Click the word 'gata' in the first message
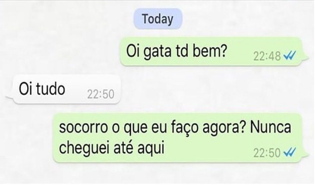 [157, 52]
